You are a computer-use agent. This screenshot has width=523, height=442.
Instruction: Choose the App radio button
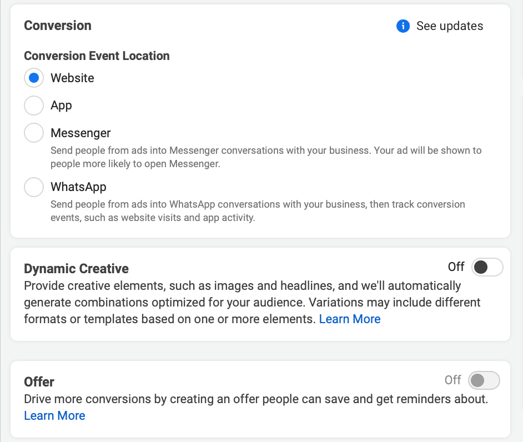tap(34, 106)
